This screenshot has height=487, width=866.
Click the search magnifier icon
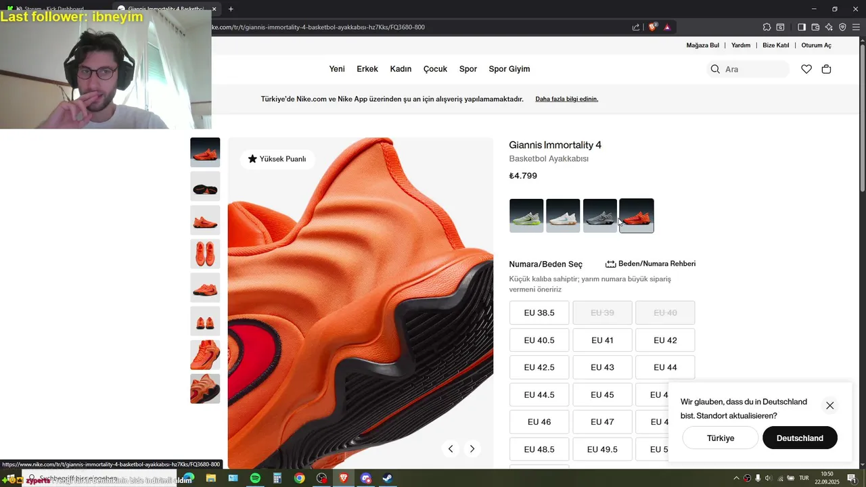[715, 69]
